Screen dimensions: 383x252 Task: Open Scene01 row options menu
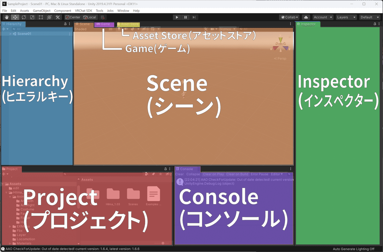pyautogui.click(x=70, y=34)
